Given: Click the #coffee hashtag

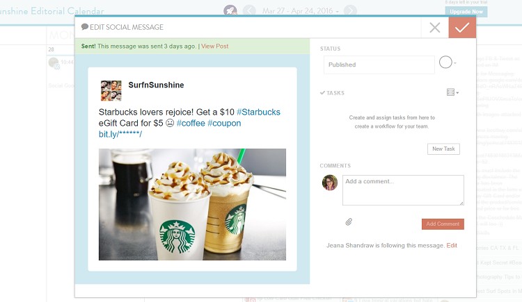Looking at the screenshot, I should coord(191,124).
